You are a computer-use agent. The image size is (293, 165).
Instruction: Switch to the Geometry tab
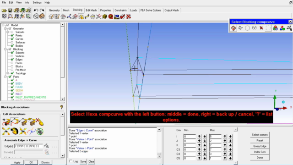coord(54,10)
